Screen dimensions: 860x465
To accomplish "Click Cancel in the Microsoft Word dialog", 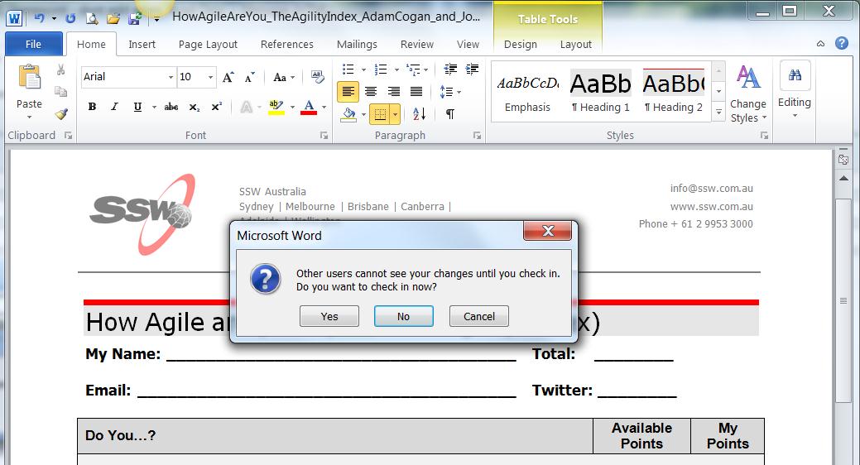I will tap(478, 316).
